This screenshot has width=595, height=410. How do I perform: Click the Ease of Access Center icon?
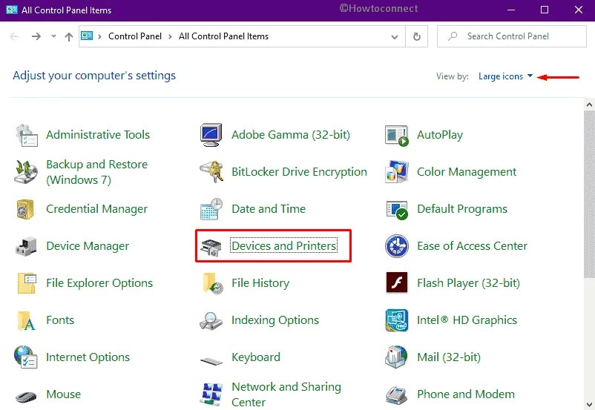396,245
